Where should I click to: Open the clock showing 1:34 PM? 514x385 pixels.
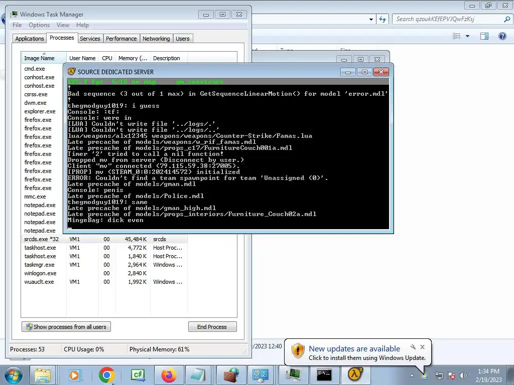pyautogui.click(x=488, y=375)
